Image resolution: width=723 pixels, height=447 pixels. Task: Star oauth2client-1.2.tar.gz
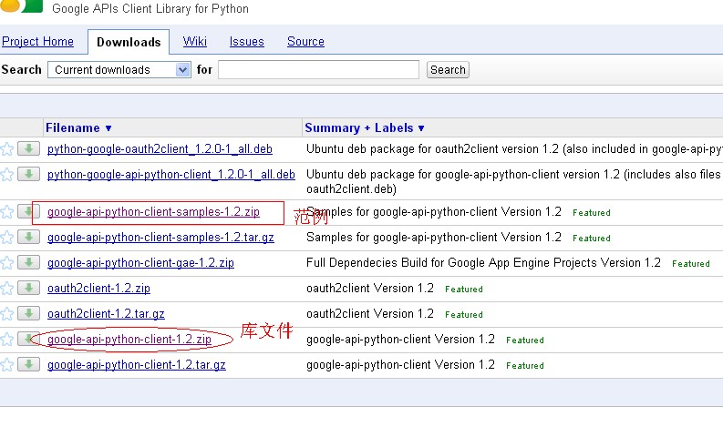6,314
